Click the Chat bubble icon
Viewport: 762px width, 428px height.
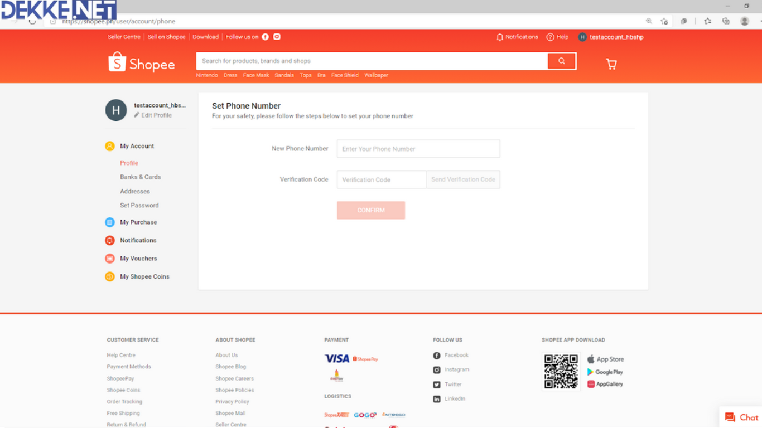click(x=730, y=417)
